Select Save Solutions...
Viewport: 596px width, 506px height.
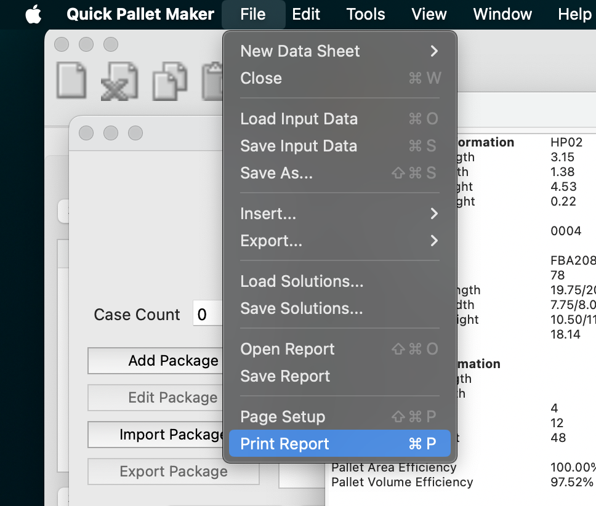point(340,308)
